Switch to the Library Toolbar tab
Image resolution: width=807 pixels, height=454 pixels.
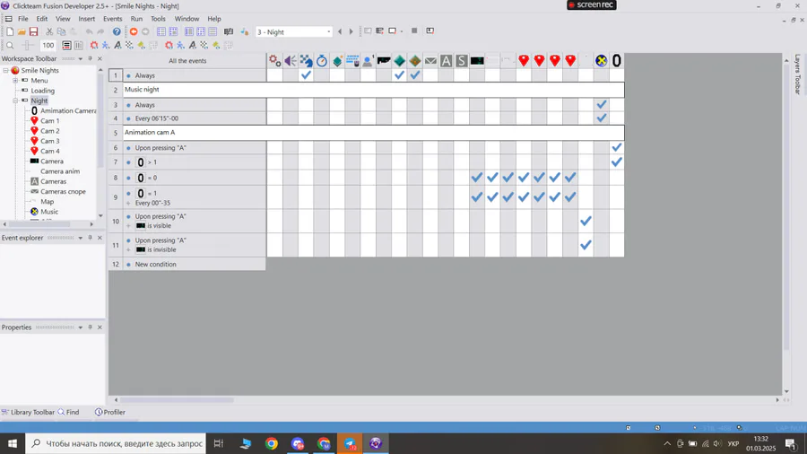pyautogui.click(x=29, y=412)
